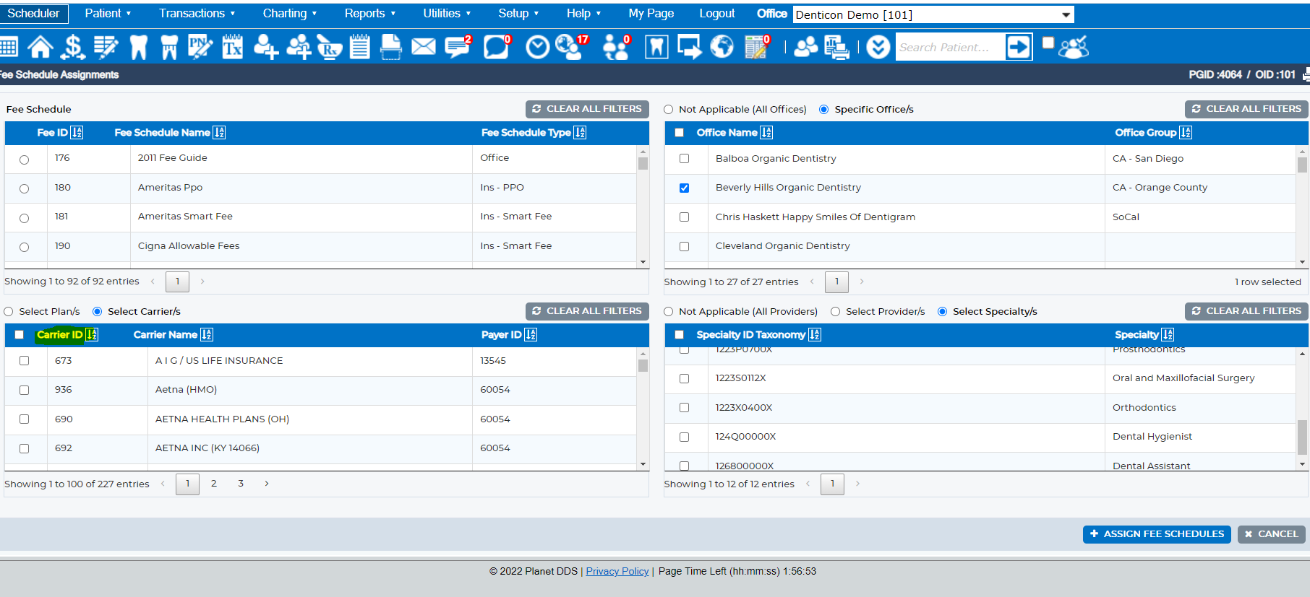This screenshot has height=597, width=1310.
Task: Check the Balboa Organic Dentistry checkbox
Action: pyautogui.click(x=684, y=159)
